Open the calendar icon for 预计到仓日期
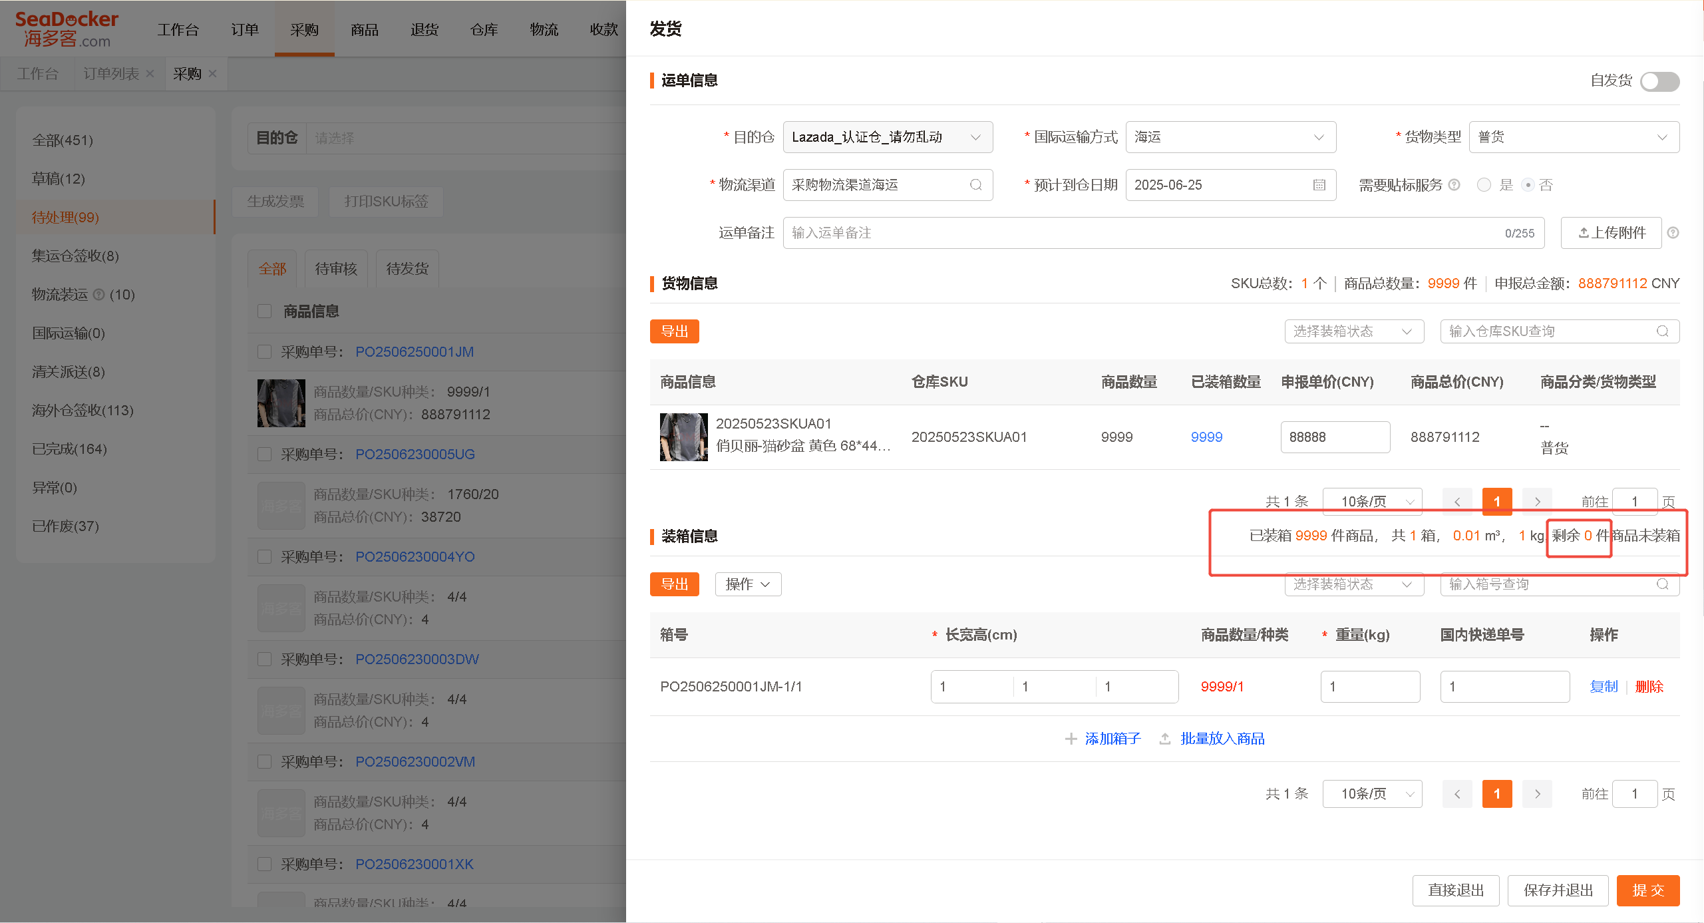This screenshot has width=1704, height=923. coord(1319,185)
